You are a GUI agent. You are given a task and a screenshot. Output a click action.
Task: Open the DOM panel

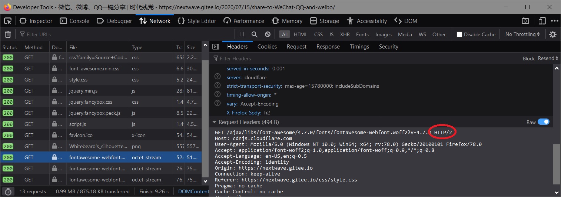tap(406, 21)
